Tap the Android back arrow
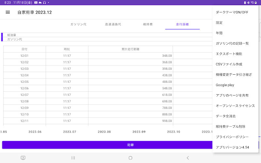This screenshot has height=163, width=261. pos(188,158)
